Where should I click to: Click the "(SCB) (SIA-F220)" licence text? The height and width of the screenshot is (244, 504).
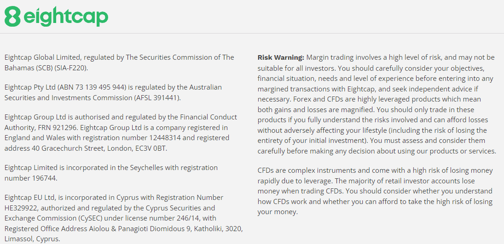(61, 68)
